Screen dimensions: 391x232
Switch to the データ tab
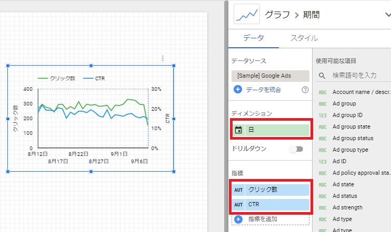point(253,38)
